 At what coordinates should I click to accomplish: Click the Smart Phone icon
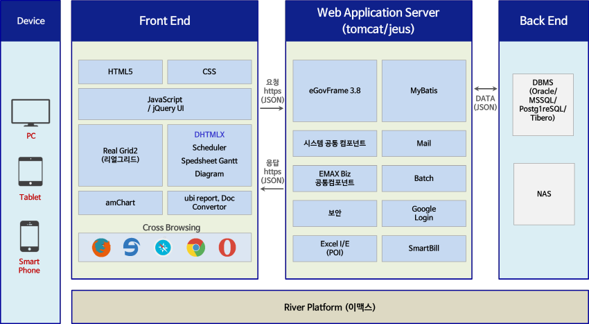(29, 236)
